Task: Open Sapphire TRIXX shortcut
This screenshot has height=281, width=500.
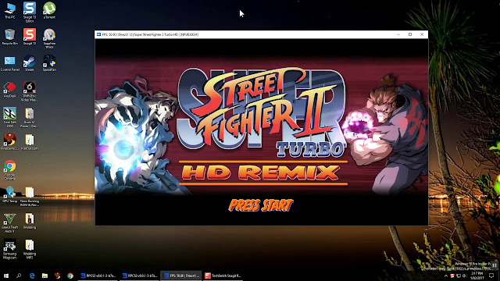Action: (49, 38)
